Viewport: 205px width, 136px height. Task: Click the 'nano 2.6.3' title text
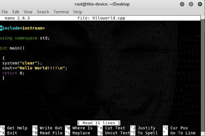(x=17, y=18)
